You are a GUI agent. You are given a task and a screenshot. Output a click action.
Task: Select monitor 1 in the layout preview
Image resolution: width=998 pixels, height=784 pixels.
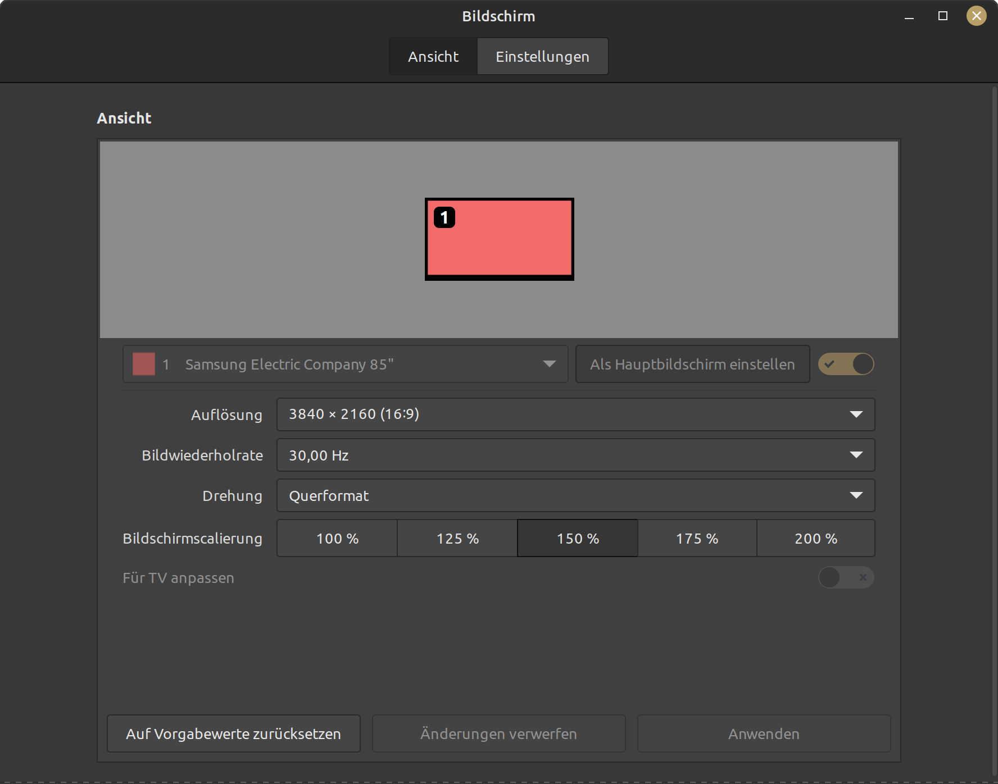click(x=500, y=239)
